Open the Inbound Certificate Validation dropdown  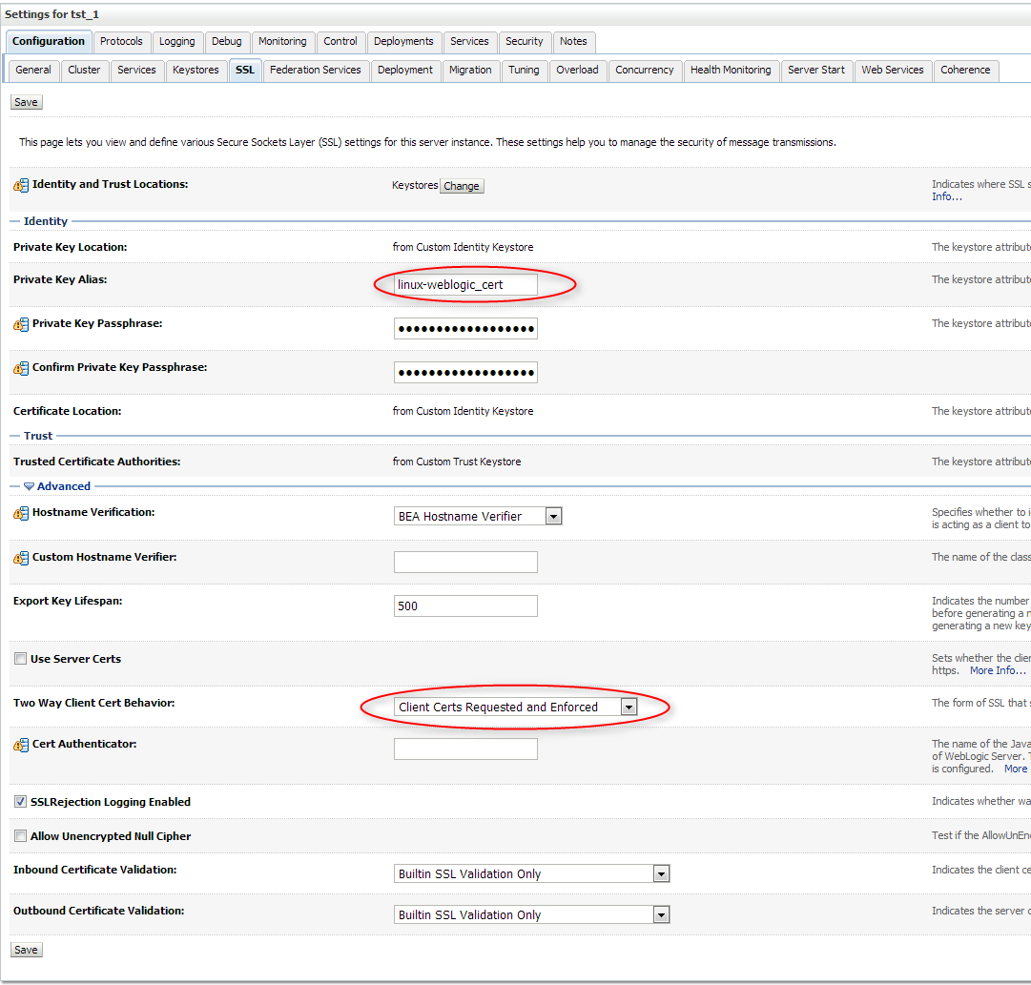pos(660,872)
